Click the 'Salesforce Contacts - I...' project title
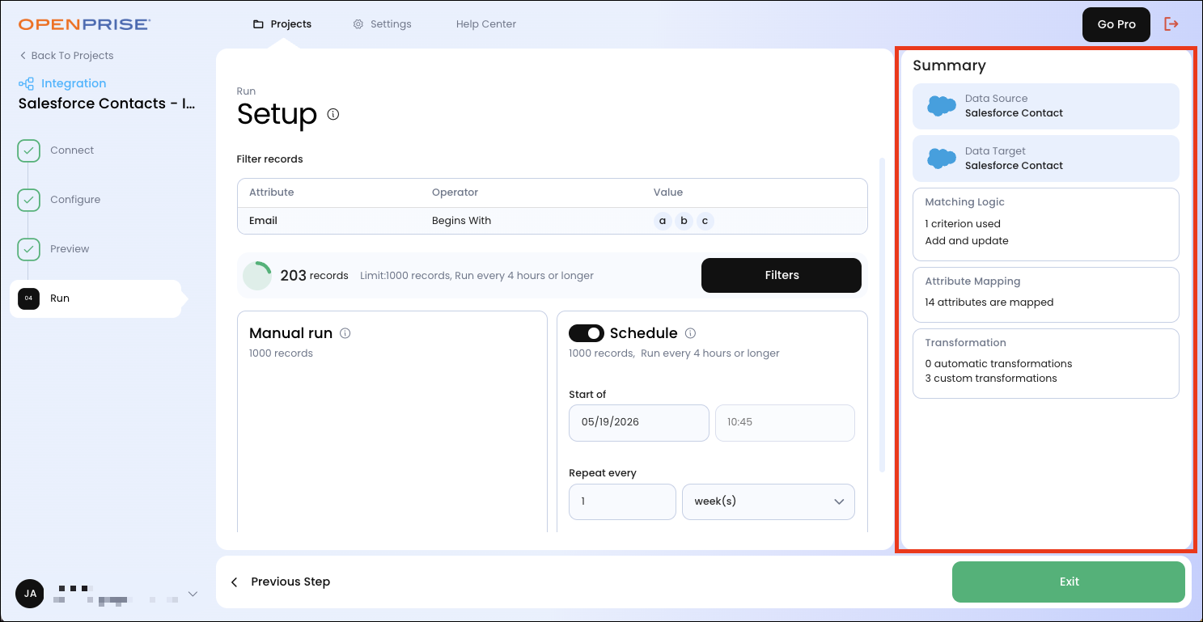The image size is (1203, 622). [107, 104]
